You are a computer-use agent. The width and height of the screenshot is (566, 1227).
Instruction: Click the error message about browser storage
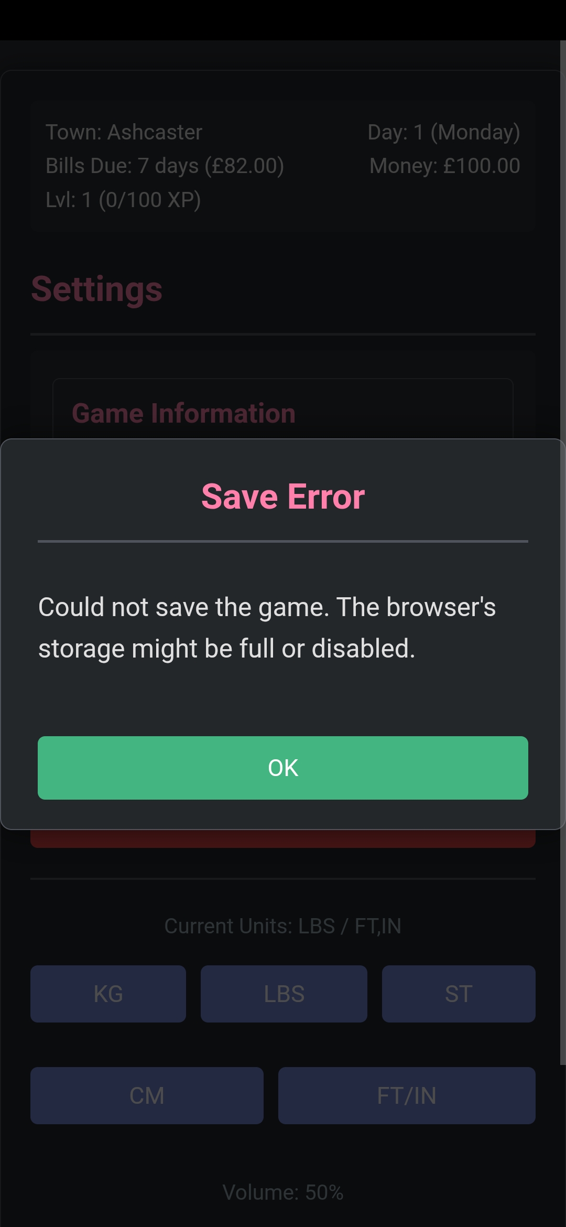[x=267, y=628]
